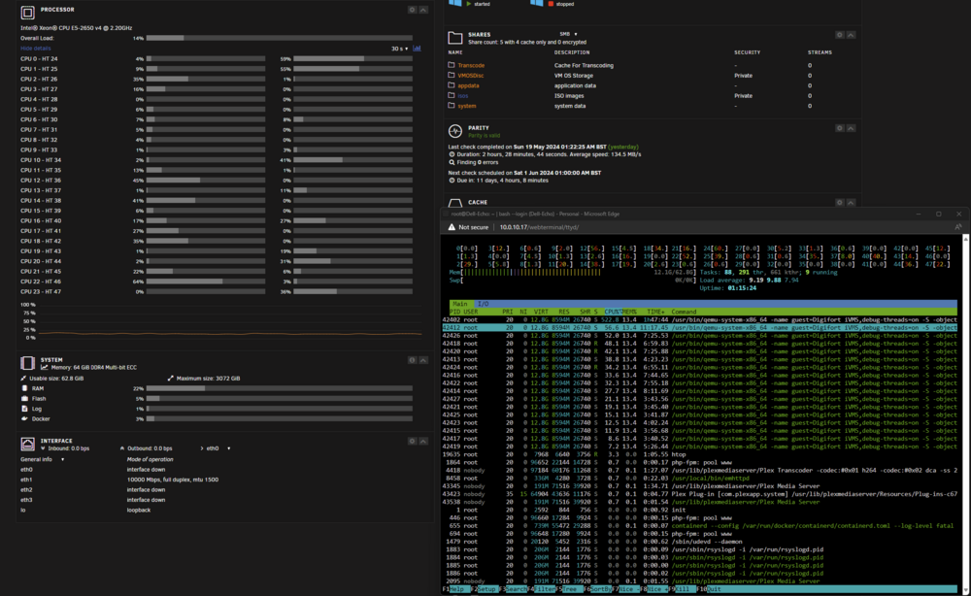Open the eth0 interface dropdown
971x596 pixels.
coord(218,448)
